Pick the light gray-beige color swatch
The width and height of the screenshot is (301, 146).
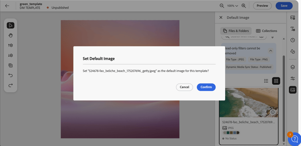(225, 133)
